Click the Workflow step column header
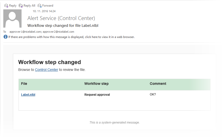The height and width of the screenshot is (137, 222). point(96,84)
